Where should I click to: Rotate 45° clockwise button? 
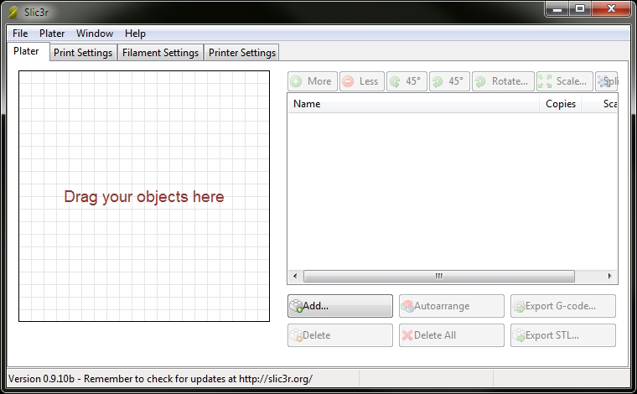449,81
